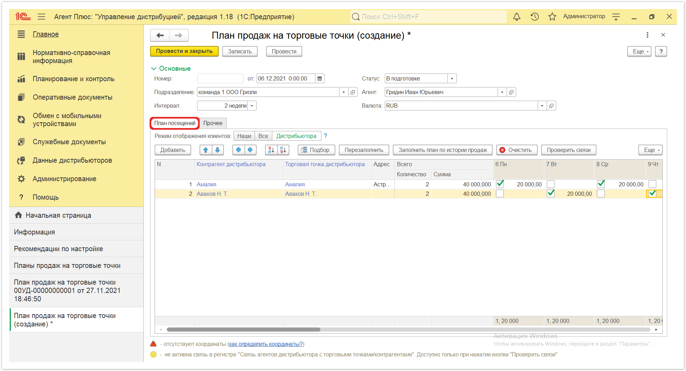Click Заполнить план по истории продаж
This screenshot has height=371, width=686.
(443, 150)
